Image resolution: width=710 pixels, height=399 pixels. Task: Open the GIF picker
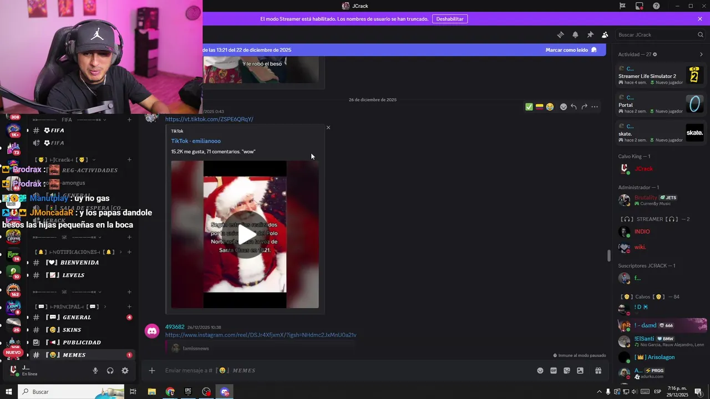554,371
